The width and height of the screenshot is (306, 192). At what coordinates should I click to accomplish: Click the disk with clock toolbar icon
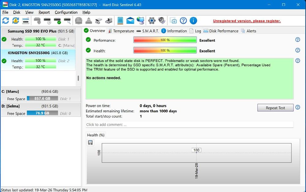(47, 20)
